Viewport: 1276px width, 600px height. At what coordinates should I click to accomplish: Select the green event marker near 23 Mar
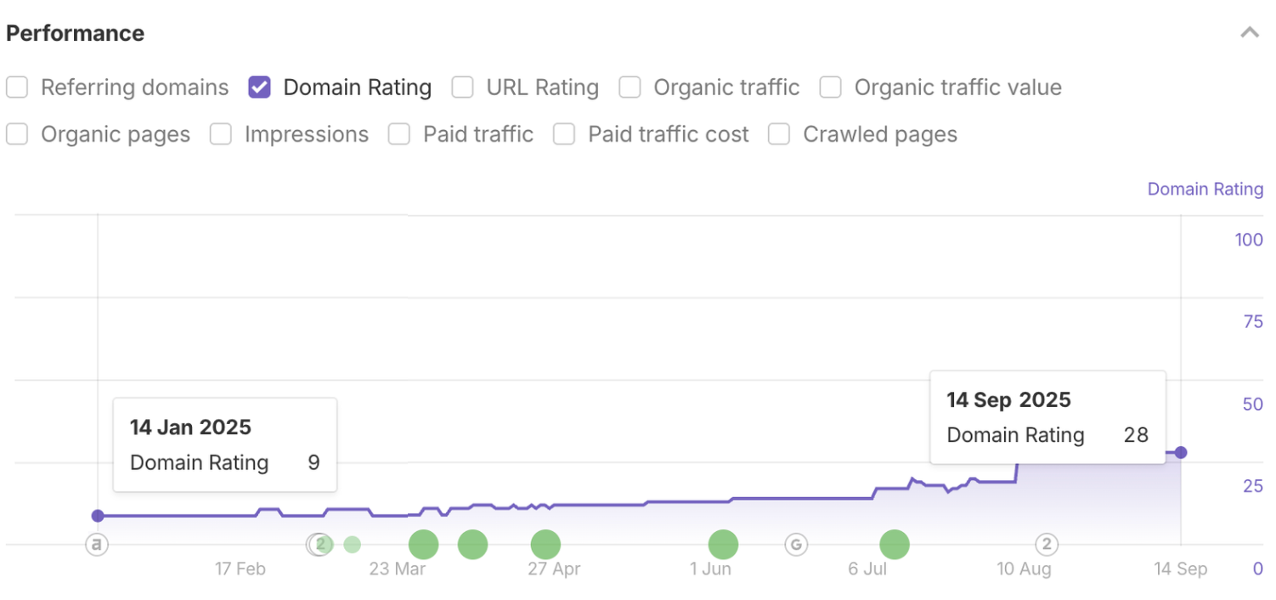423,545
